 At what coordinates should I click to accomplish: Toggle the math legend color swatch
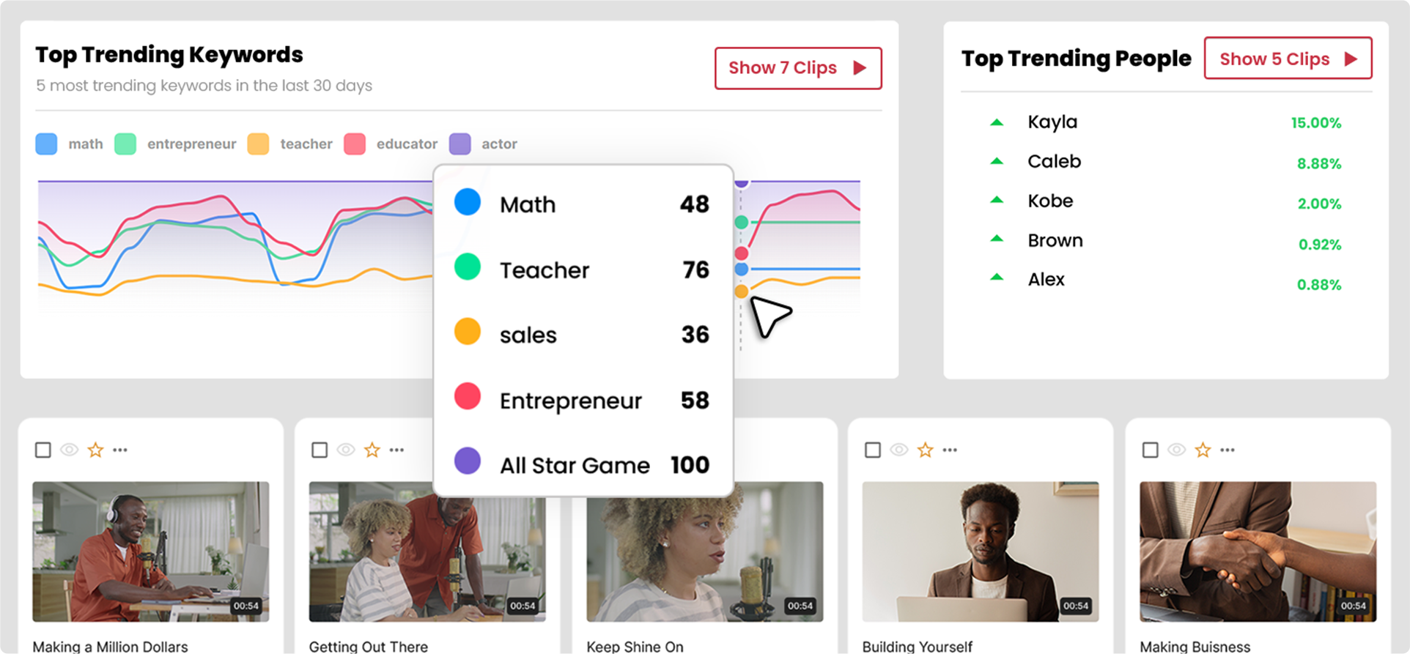pos(46,144)
